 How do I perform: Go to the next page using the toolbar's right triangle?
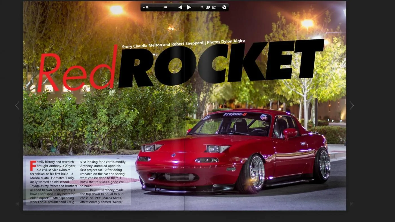[189, 7]
